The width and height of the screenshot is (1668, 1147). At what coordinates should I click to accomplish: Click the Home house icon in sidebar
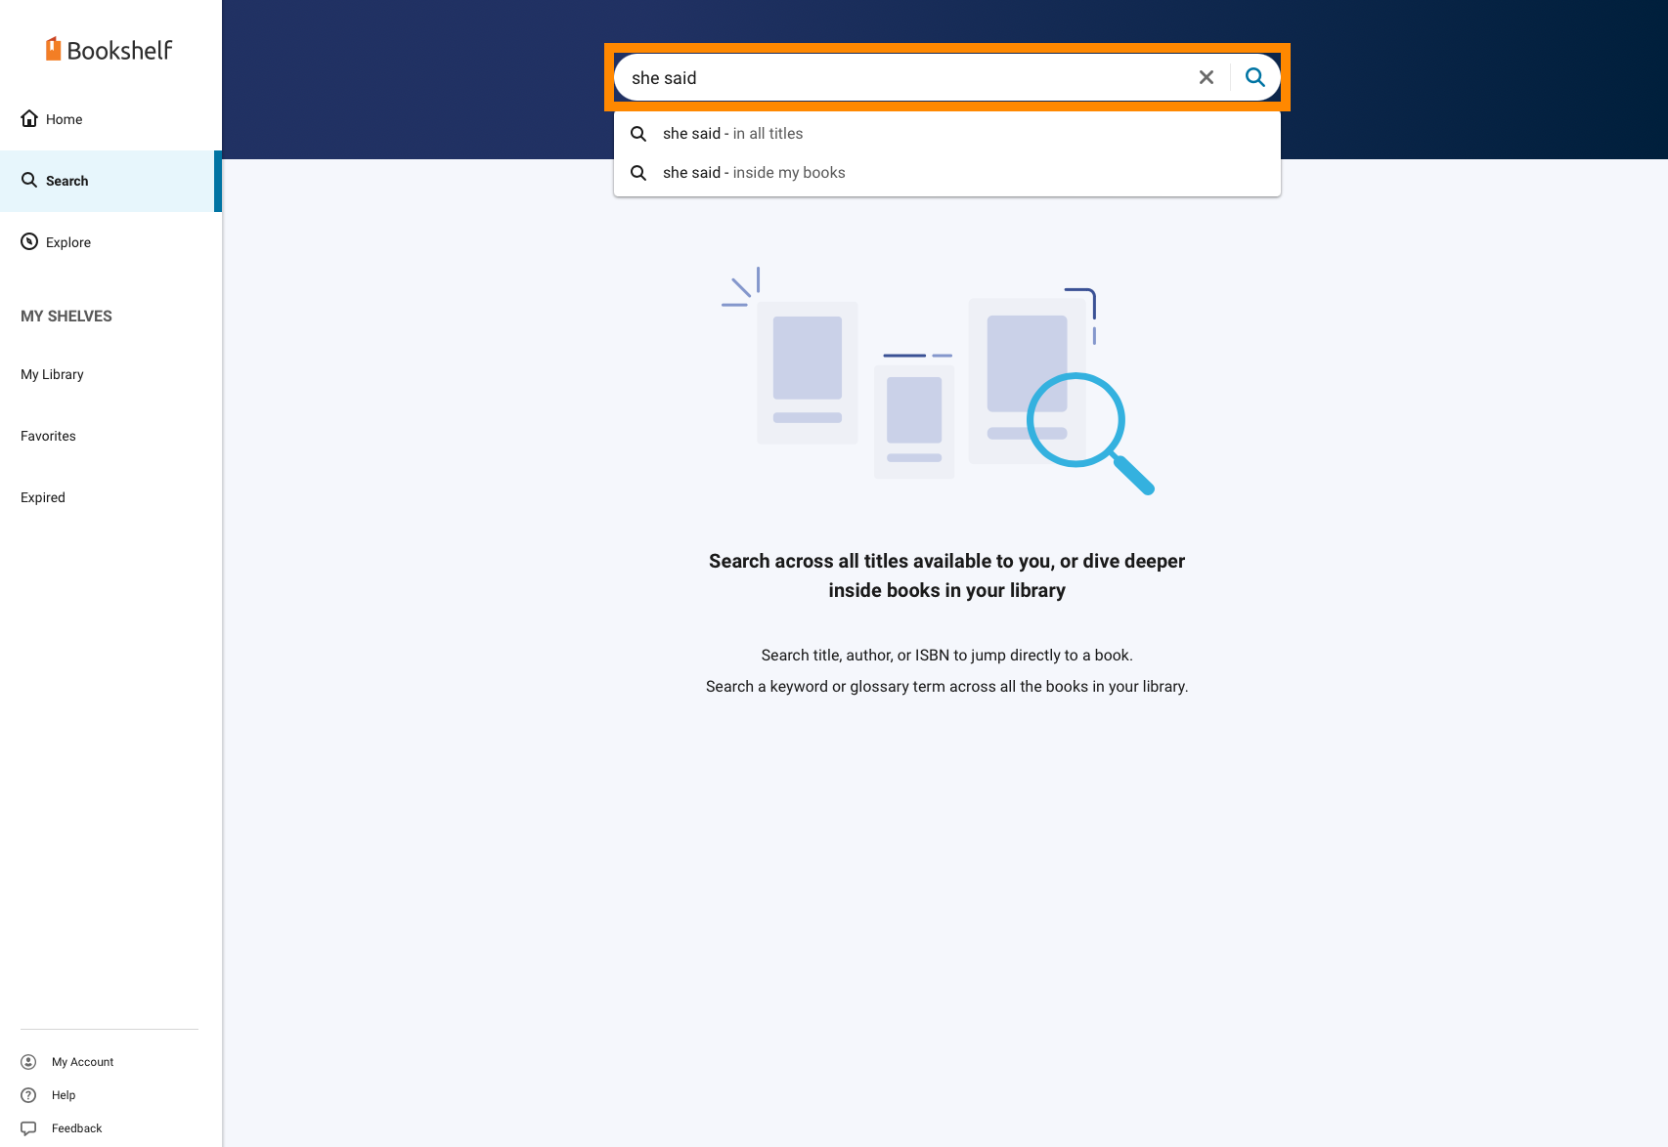click(29, 118)
